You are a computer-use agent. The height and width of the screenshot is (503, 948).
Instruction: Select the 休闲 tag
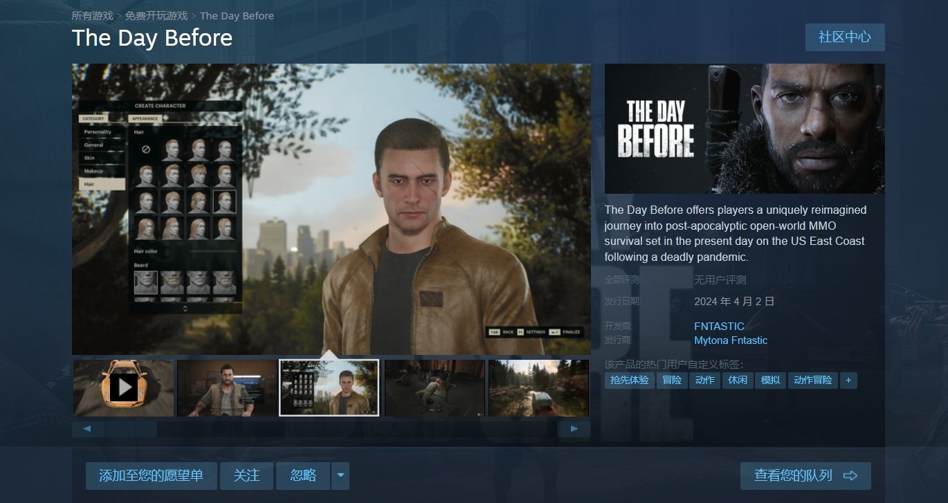738,380
